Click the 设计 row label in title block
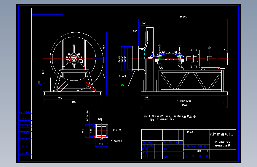The height and width of the screenshot is (167, 257). (144, 146)
